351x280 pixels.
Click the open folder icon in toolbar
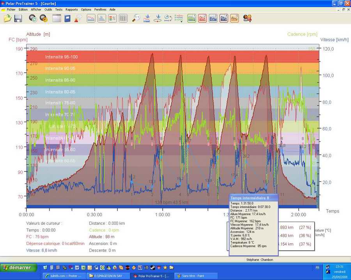pos(7,18)
